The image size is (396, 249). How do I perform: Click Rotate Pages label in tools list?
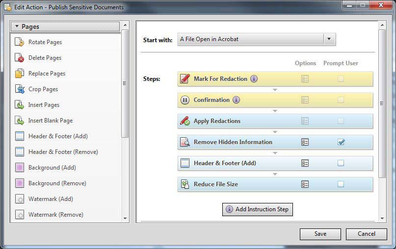coord(45,42)
